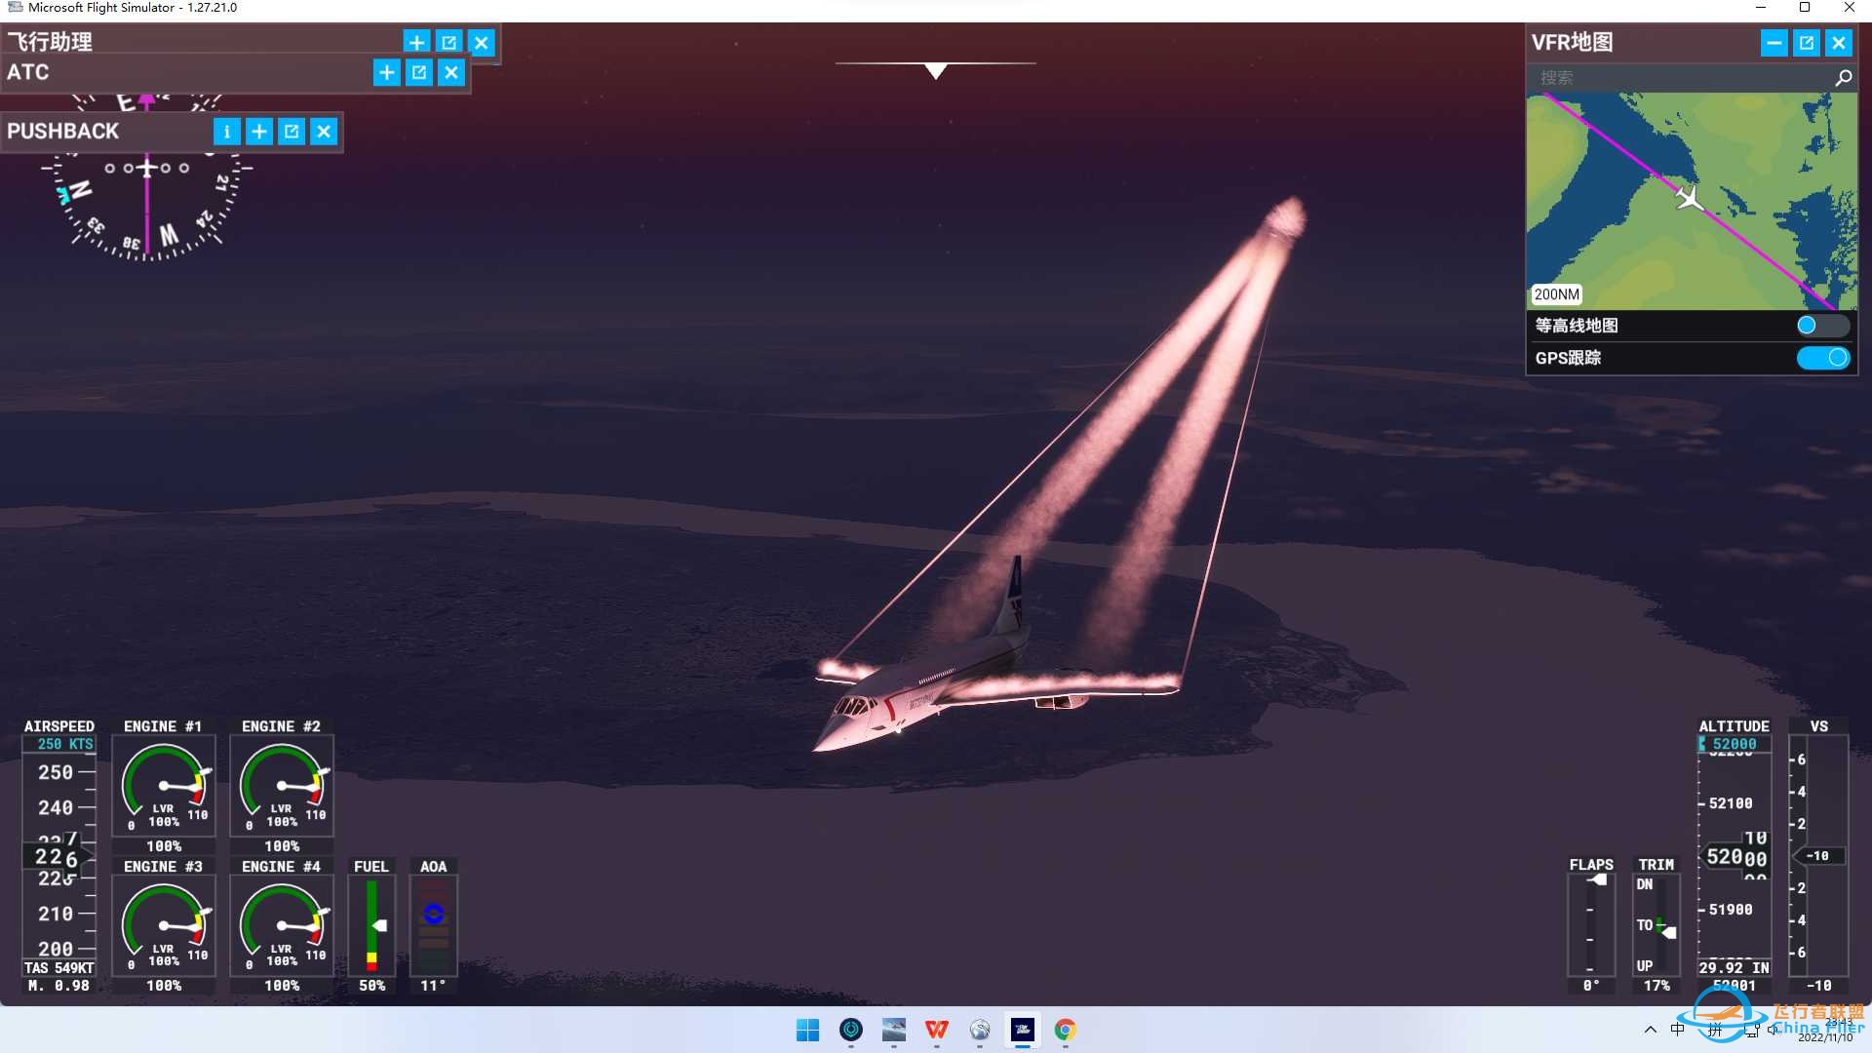Expand the ATC panel with plus icon

click(387, 72)
